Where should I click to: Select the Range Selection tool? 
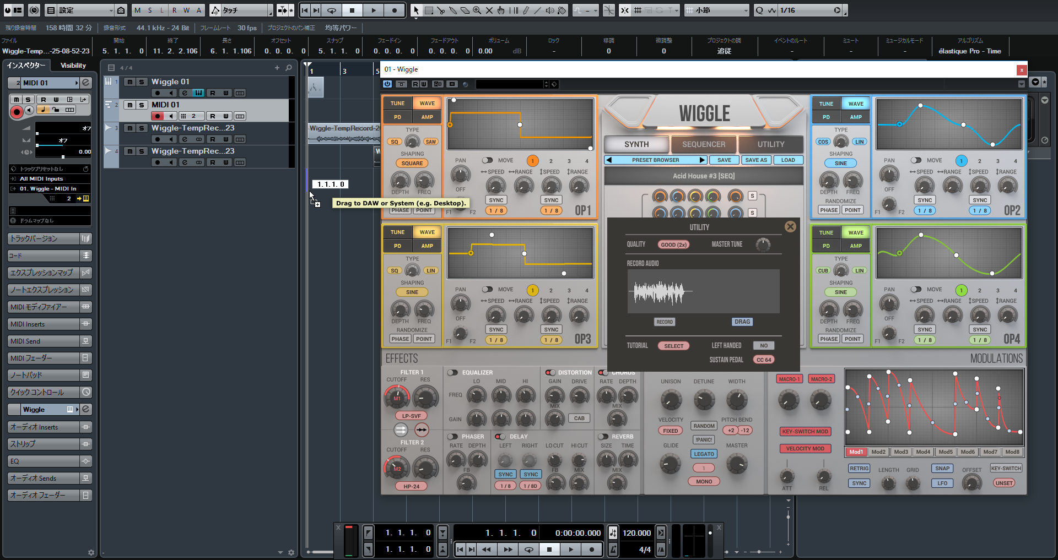[x=429, y=10]
